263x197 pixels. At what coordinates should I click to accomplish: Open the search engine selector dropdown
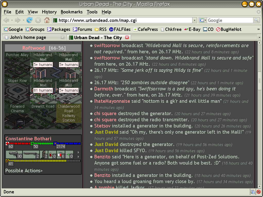pyautogui.click(x=203, y=20)
